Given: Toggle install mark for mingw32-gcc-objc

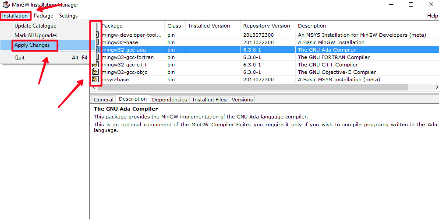Looking at the screenshot, I should pos(95,72).
